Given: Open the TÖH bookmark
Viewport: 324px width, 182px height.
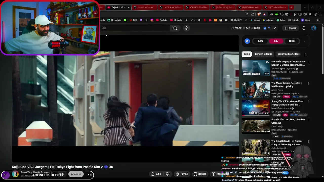Looking at the screenshot, I should click(133, 20).
